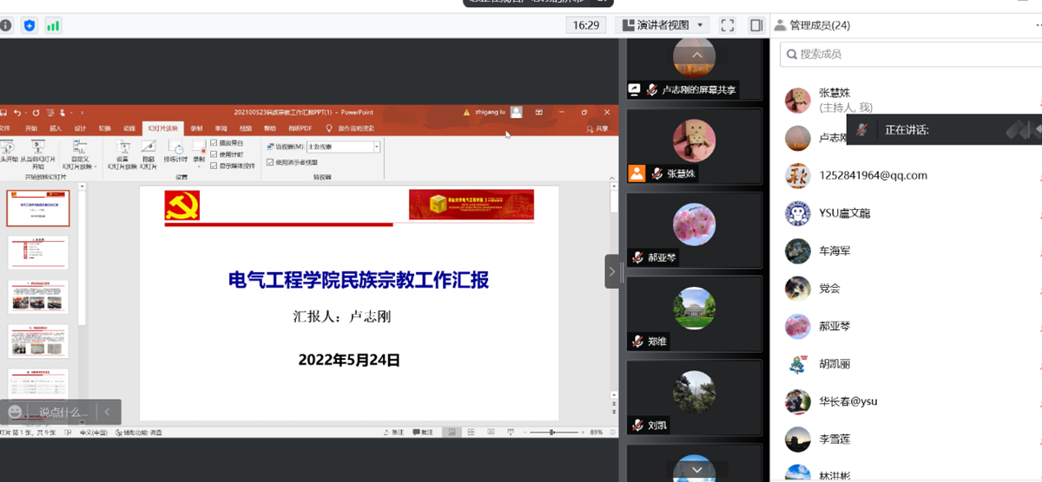Viewport: 1042px width, 482px height.
Task: Toggle the 使用演示者视图 checkbox
Action: 270,162
